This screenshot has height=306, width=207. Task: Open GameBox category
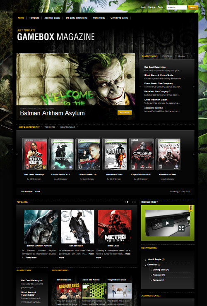click(154, 265)
